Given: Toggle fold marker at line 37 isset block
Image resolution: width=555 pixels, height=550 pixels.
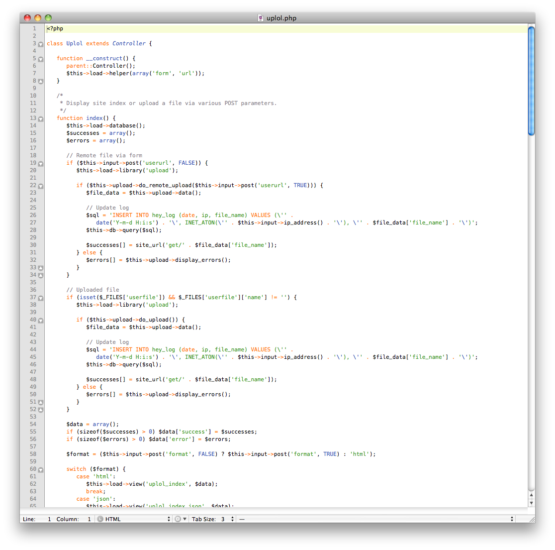Looking at the screenshot, I should pos(41,298).
